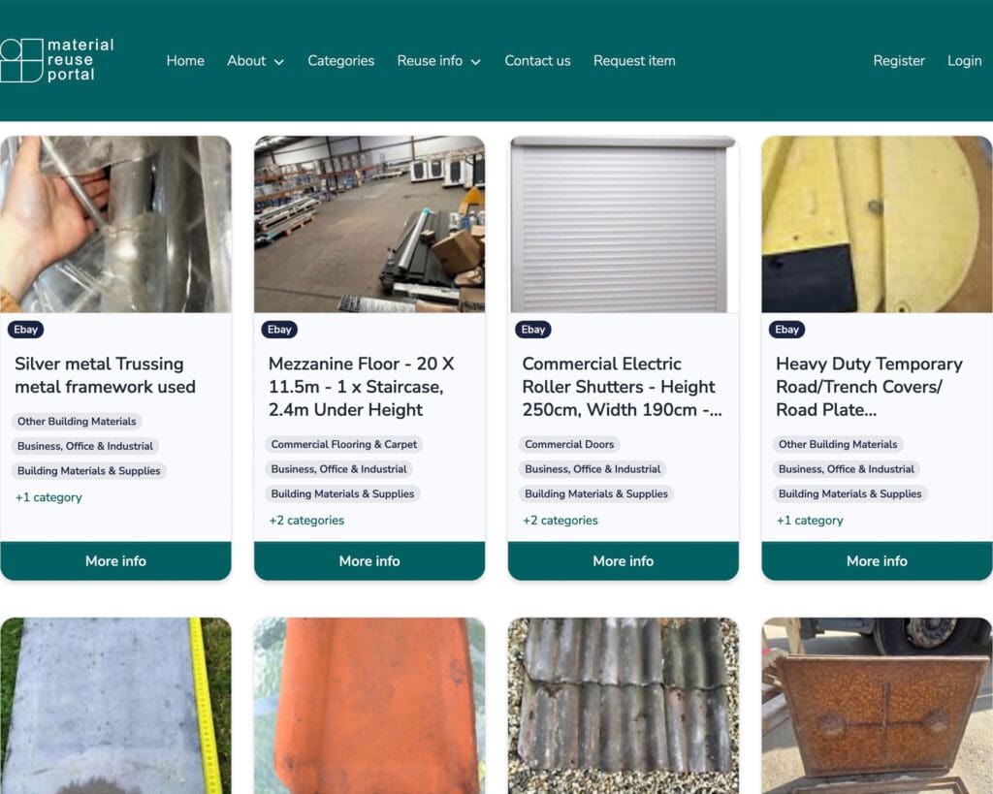
Task: Click More info on the Roller Shutters listing
Action: 623,560
